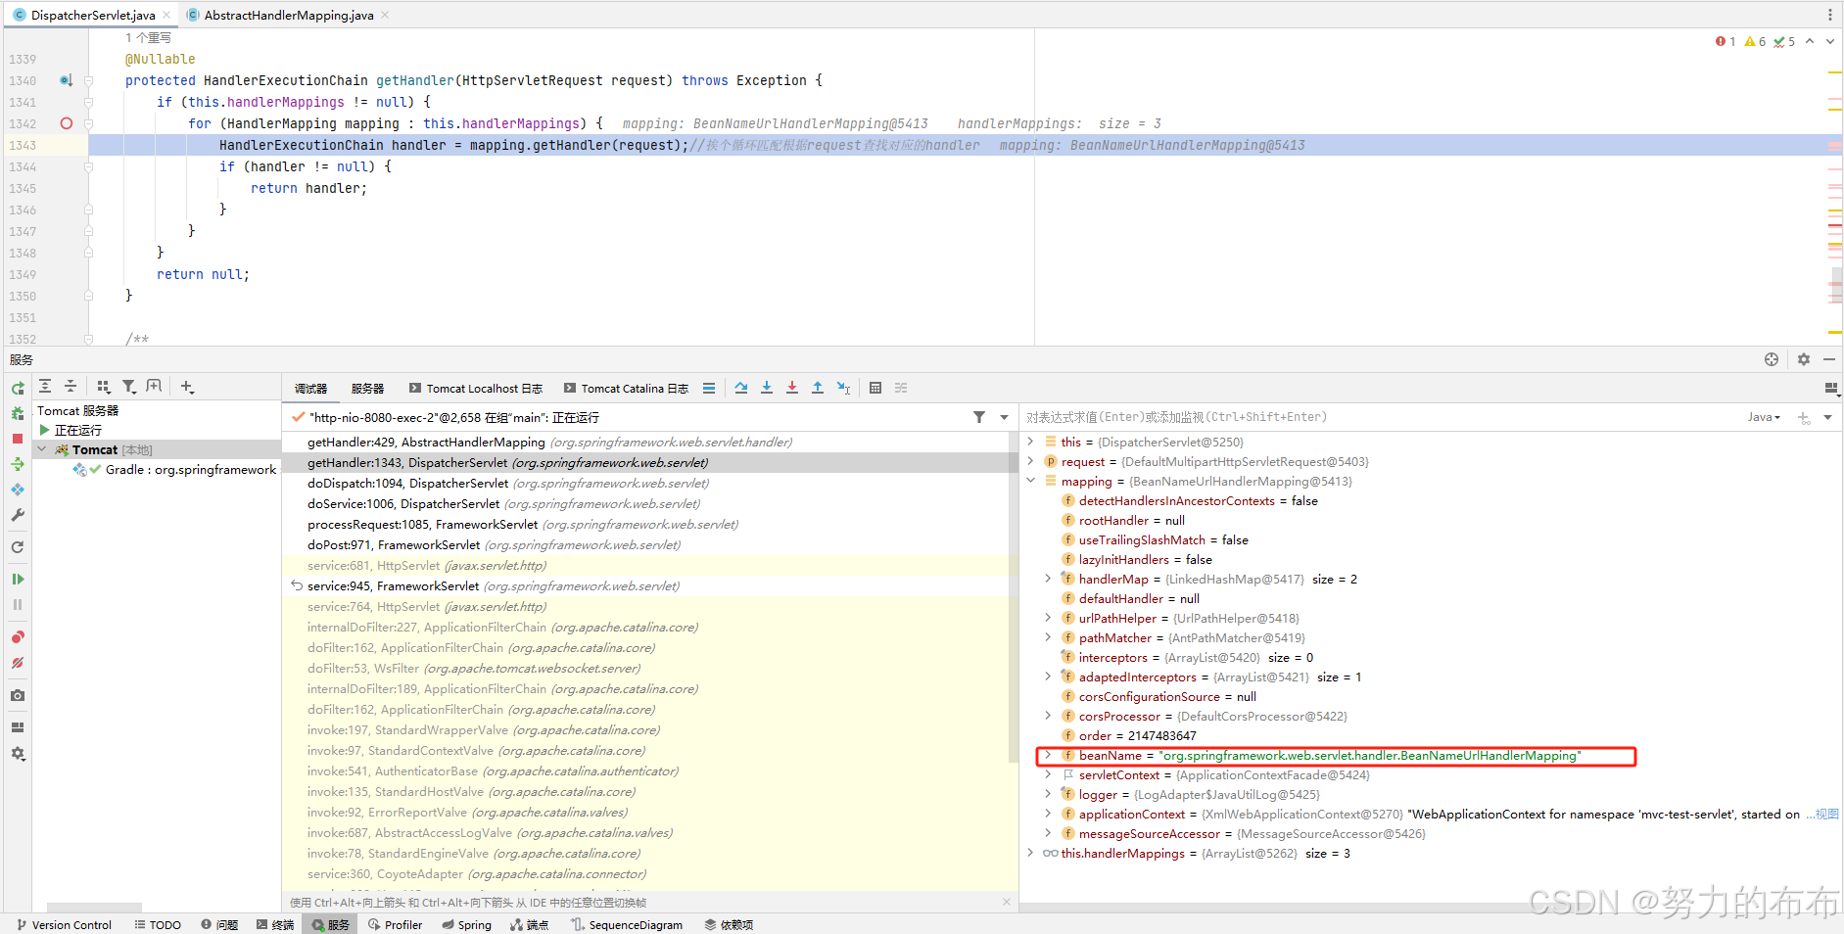Add service with plus dropdown

click(x=188, y=387)
